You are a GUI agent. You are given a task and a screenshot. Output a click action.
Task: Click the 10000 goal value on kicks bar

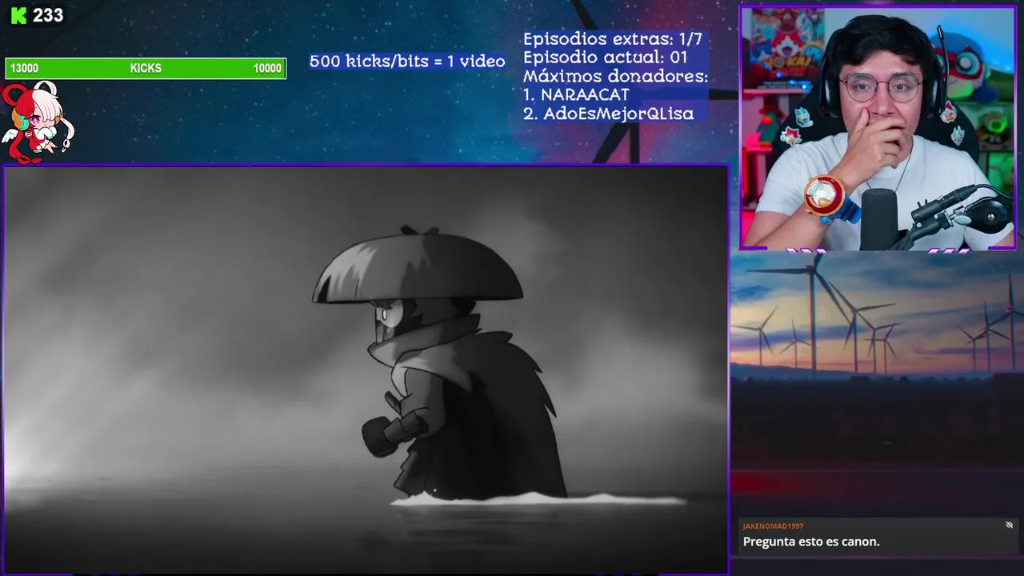coord(267,69)
